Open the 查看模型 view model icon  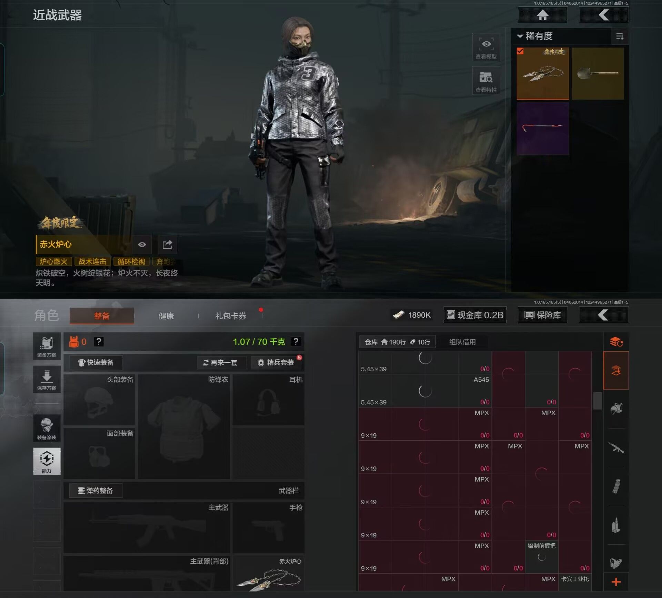tap(486, 47)
